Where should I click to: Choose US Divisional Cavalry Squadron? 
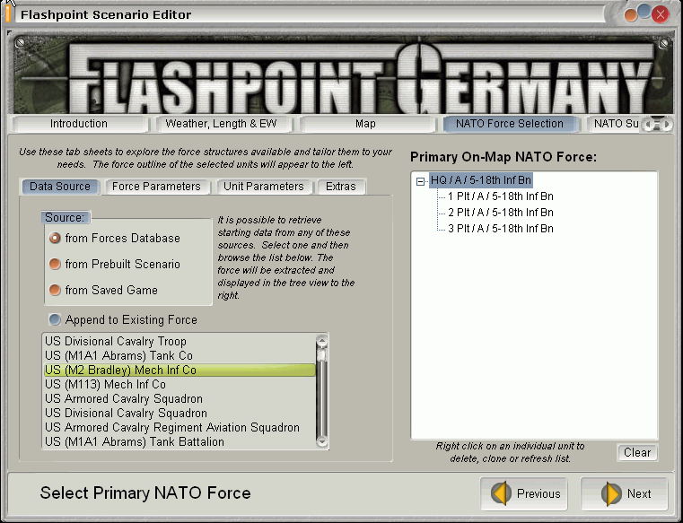[x=180, y=414]
